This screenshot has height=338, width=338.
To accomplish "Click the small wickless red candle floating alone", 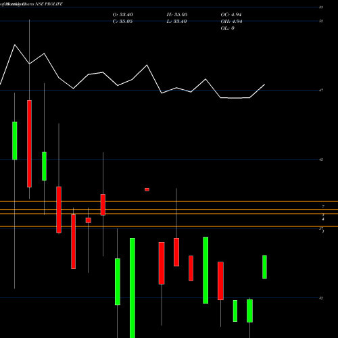I will click(147, 189).
